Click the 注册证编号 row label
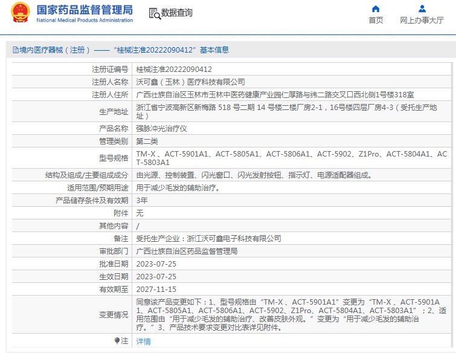The width and height of the screenshot is (456, 353). pyautogui.click(x=110, y=70)
